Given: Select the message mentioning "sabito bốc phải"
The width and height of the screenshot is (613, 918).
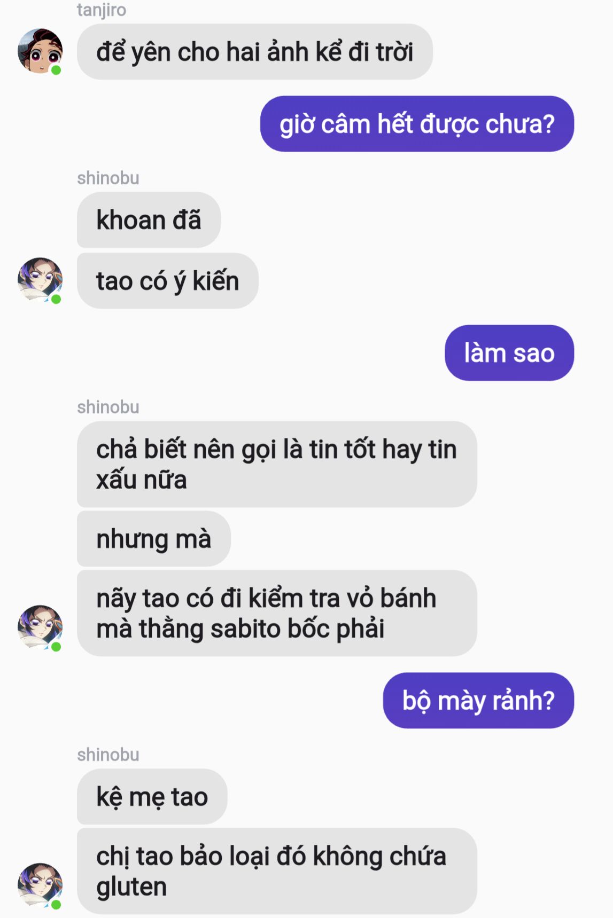Looking at the screenshot, I should (277, 613).
